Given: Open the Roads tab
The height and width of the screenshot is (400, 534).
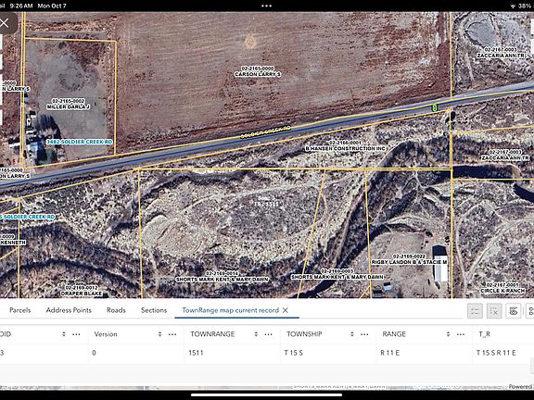Looking at the screenshot, I should click(116, 310).
